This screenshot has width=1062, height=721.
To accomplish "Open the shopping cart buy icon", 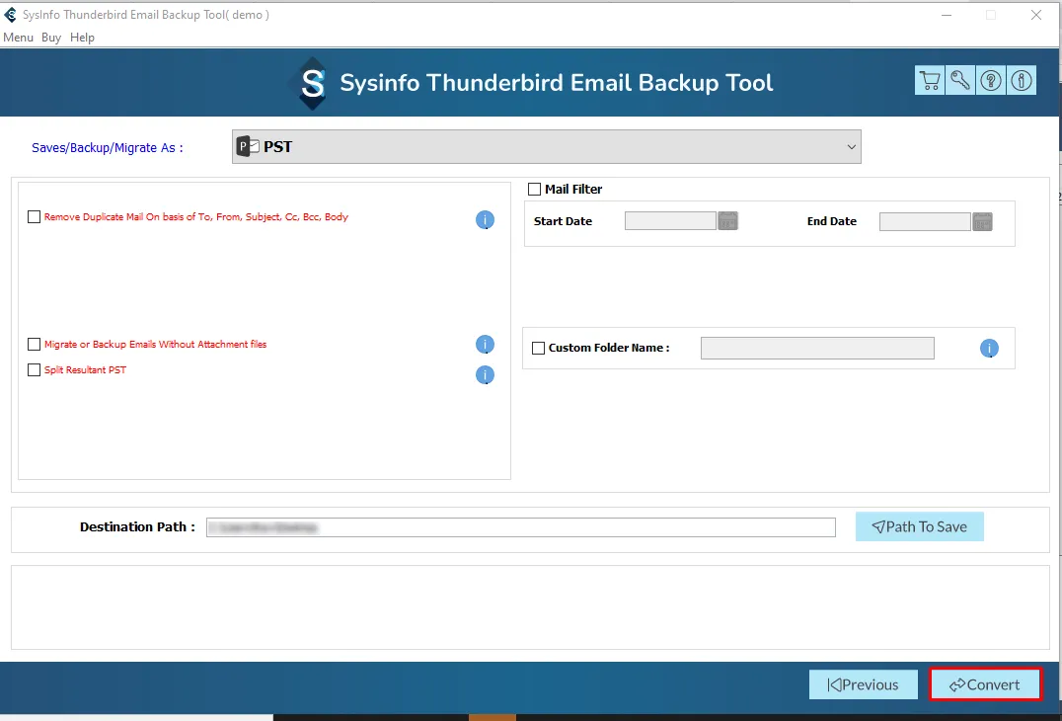I will coord(930,81).
